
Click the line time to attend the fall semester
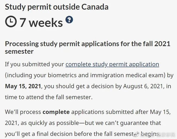[49, 97]
